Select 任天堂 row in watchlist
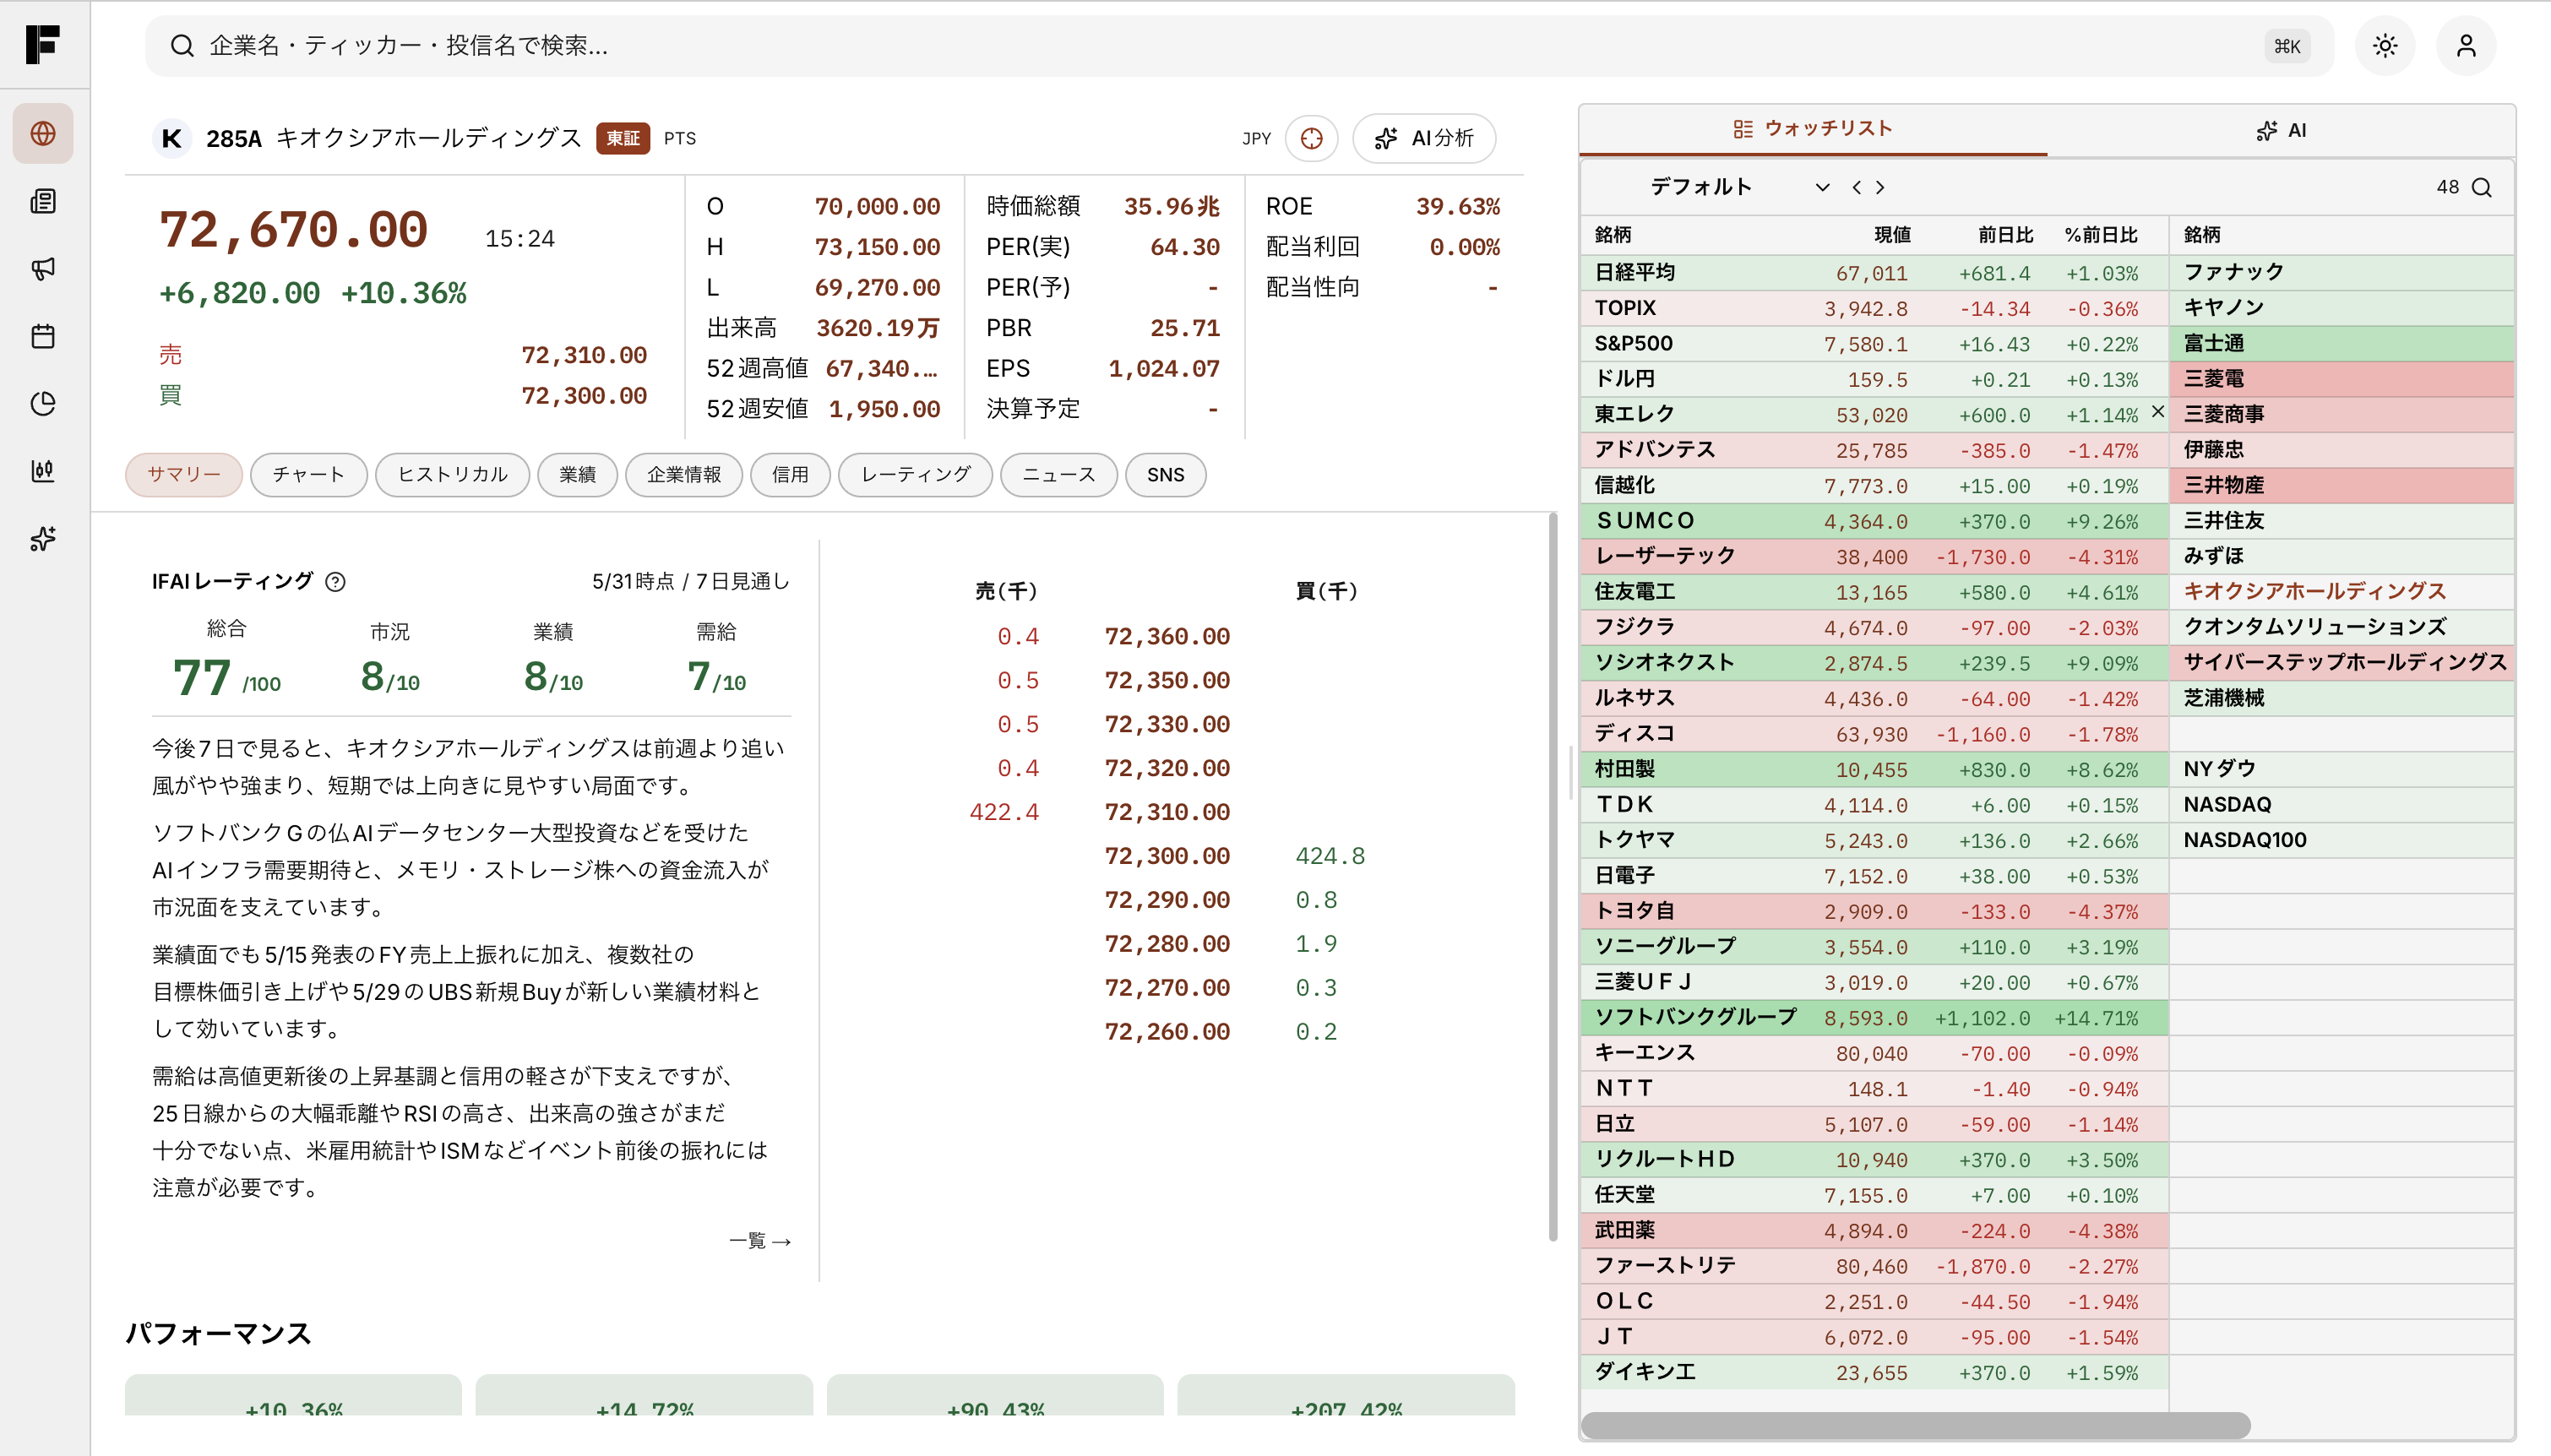The width and height of the screenshot is (2551, 1456). [1874, 1195]
